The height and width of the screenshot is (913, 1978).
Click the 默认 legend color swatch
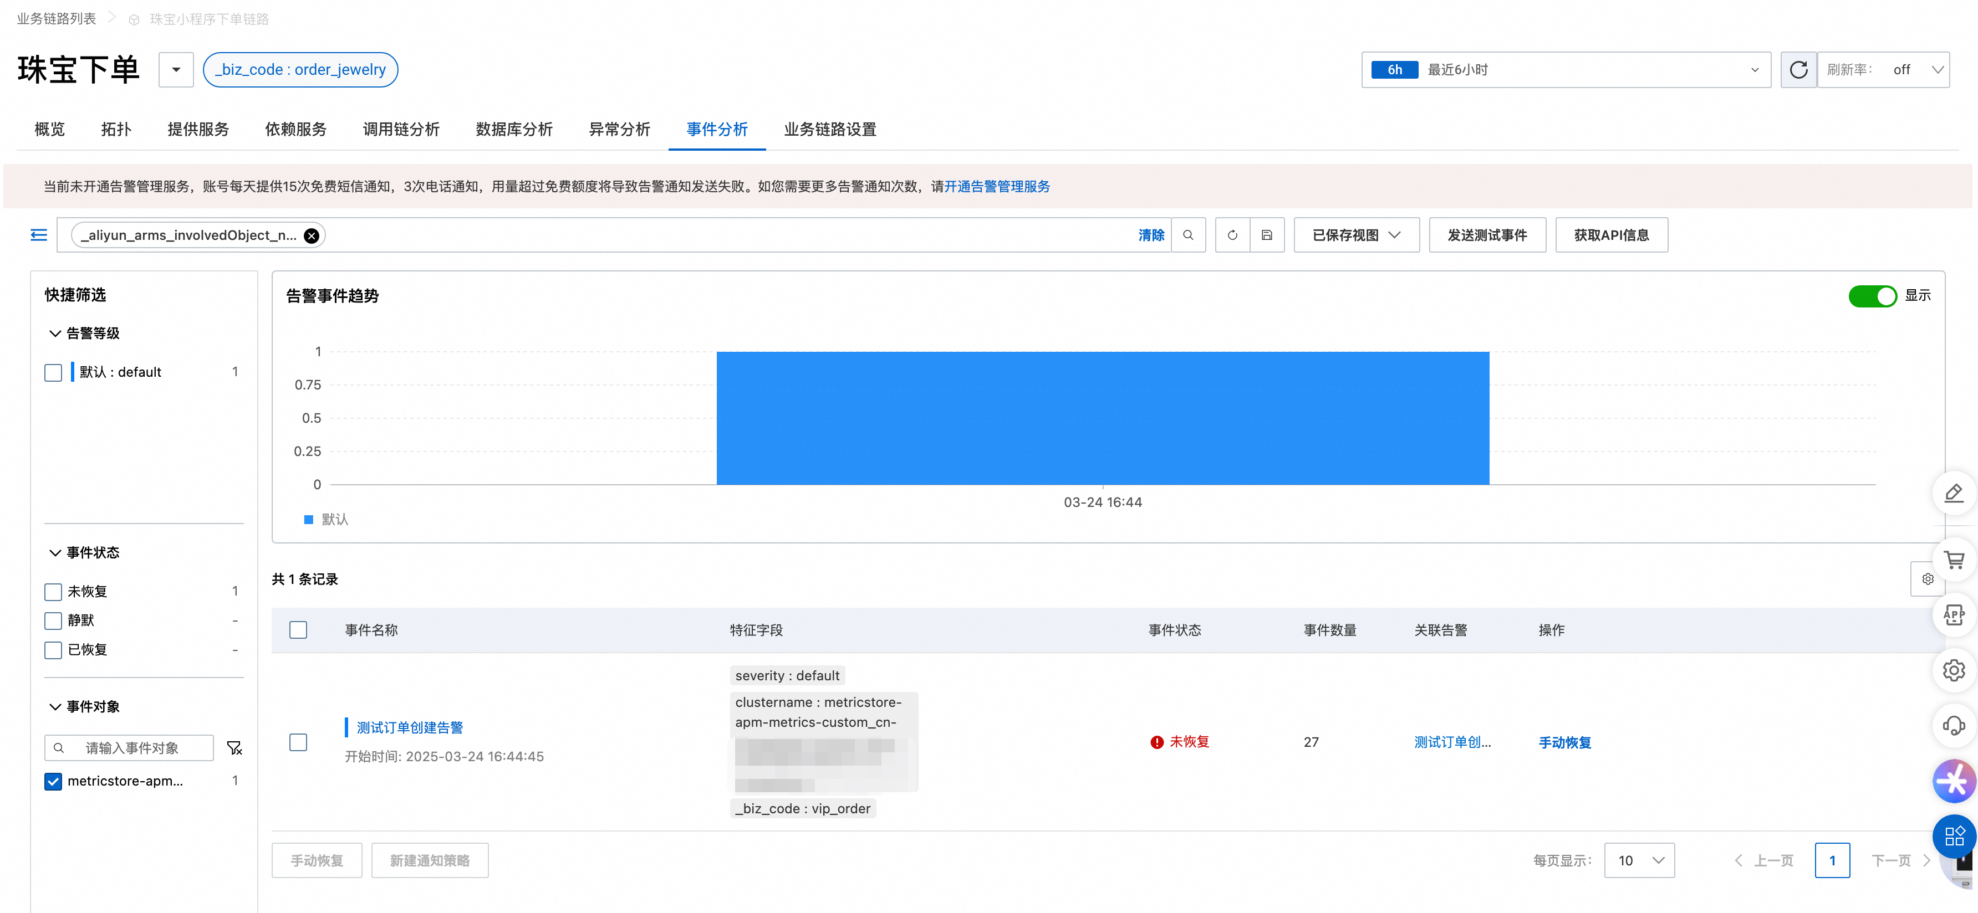click(x=309, y=520)
